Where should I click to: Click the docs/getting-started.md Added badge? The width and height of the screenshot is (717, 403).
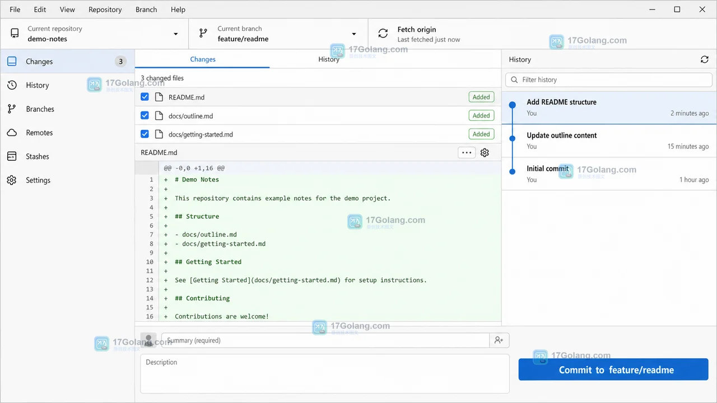pos(481,134)
